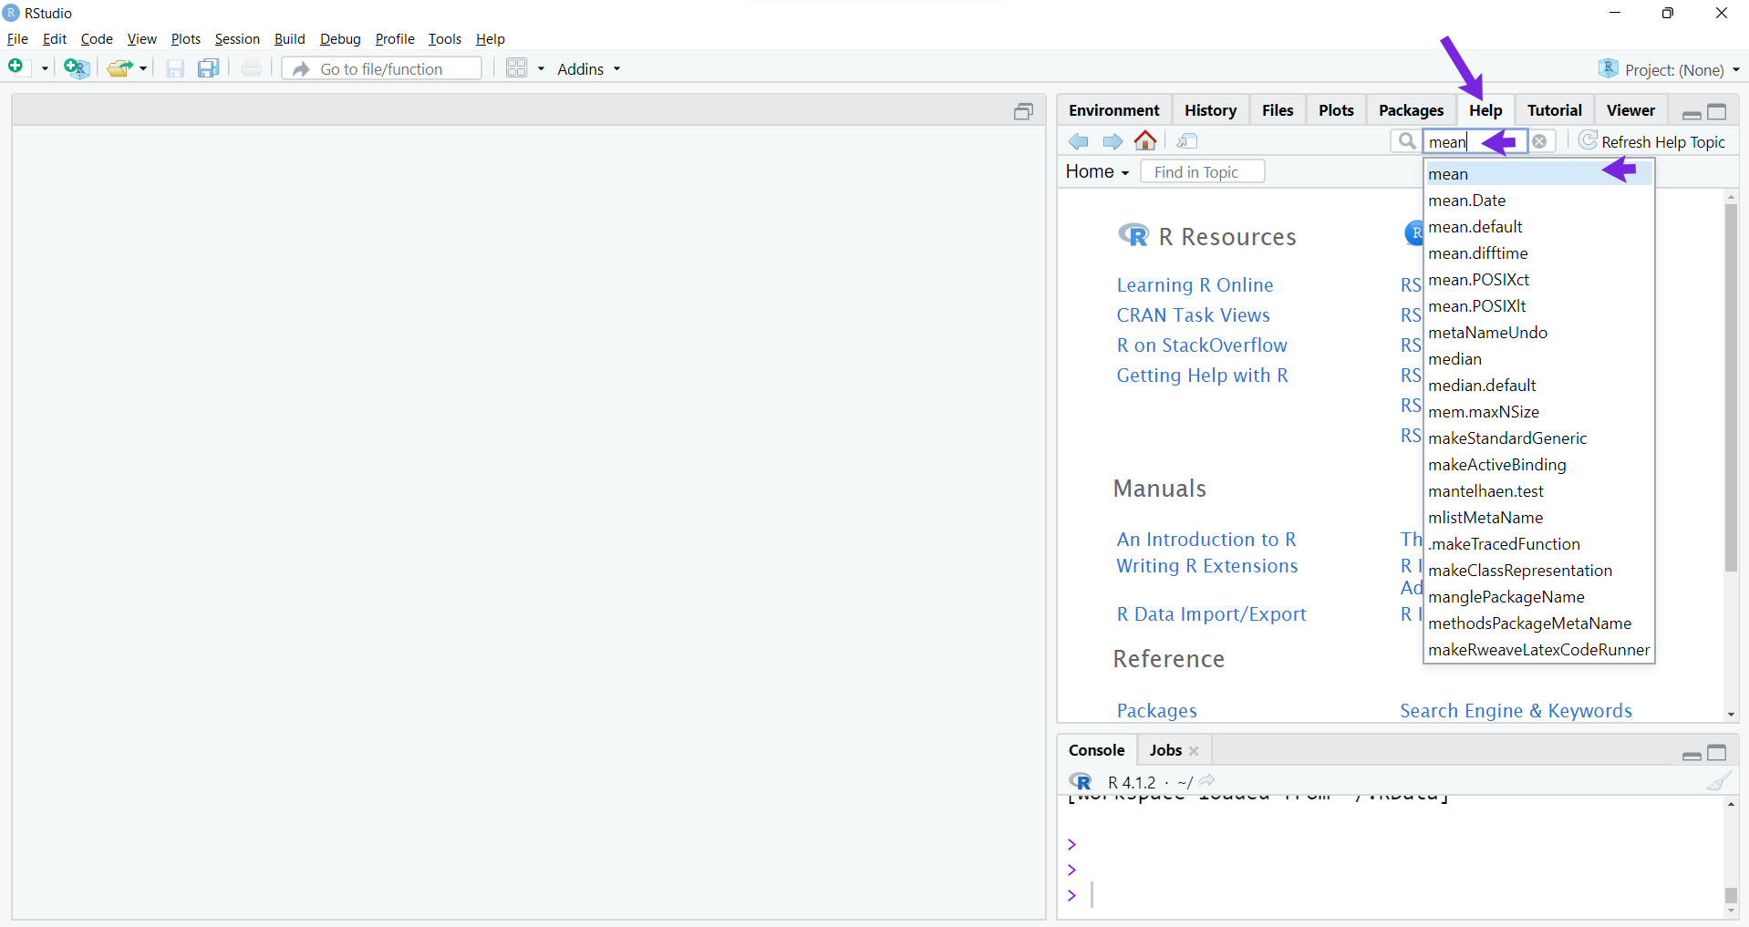Click the Open File folder icon
Image resolution: width=1749 pixels, height=927 pixels.
119,68
